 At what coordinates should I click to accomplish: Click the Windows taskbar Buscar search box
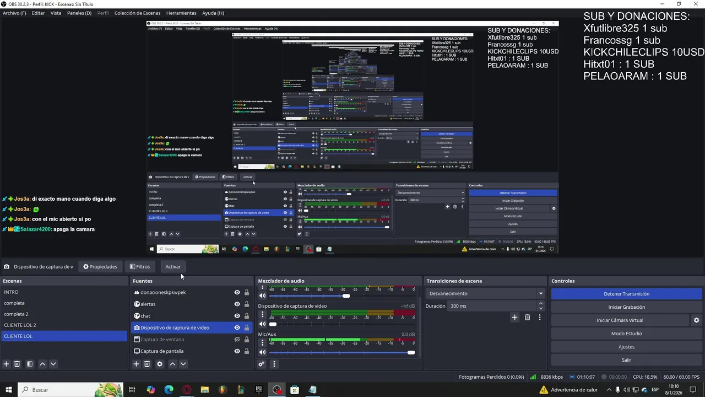[70, 390]
